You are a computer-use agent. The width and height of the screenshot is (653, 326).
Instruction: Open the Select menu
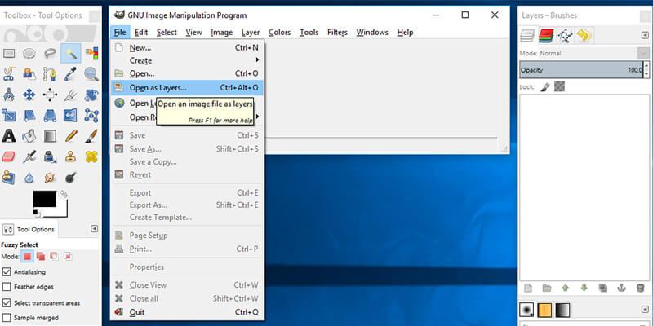(x=167, y=32)
